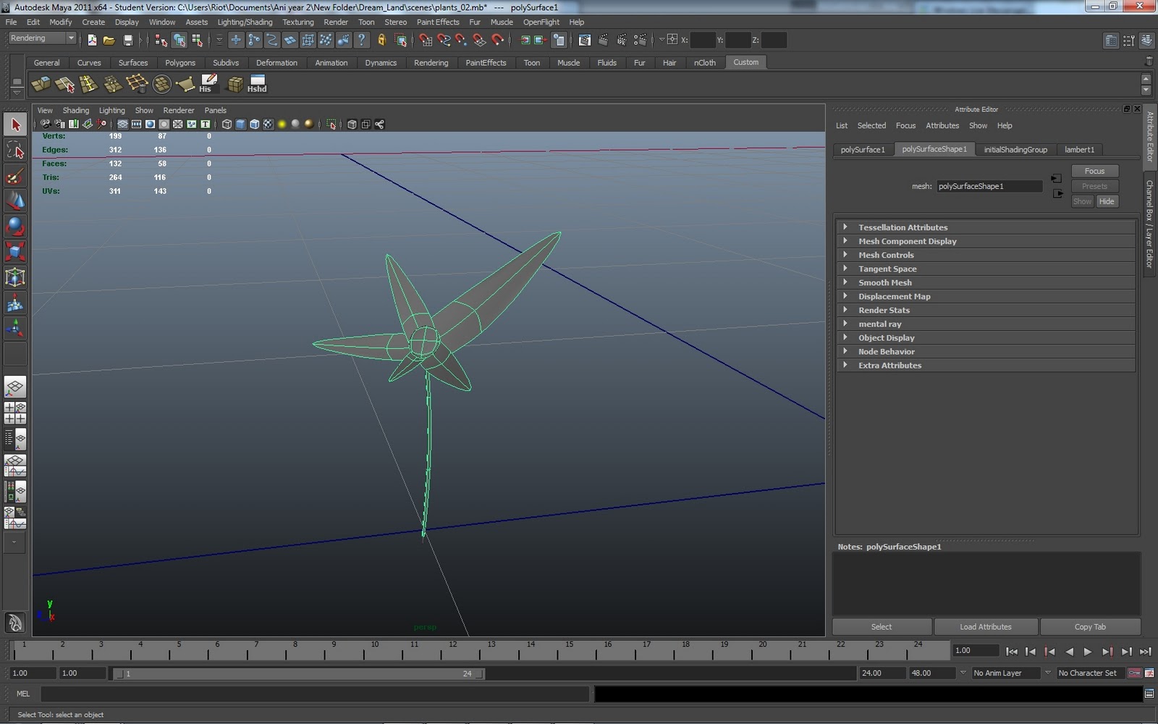Select the Paint Selection tool
This screenshot has height=724, width=1158.
click(15, 176)
